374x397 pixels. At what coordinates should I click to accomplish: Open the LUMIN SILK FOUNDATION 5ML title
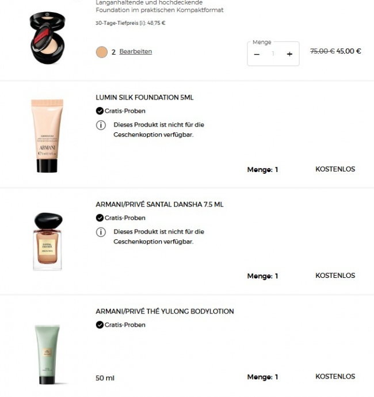coord(144,97)
